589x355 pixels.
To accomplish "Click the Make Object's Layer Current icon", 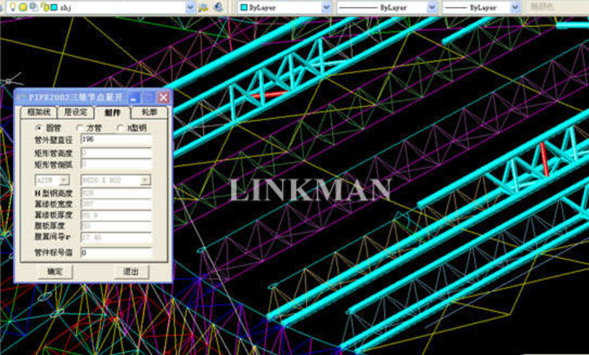I will (203, 7).
